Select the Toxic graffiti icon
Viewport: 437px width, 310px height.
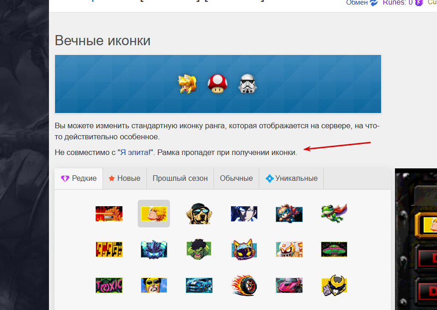click(x=109, y=285)
